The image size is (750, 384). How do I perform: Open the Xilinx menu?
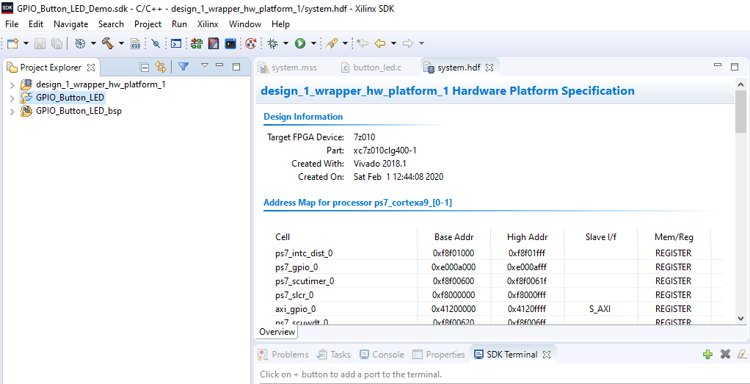[208, 24]
